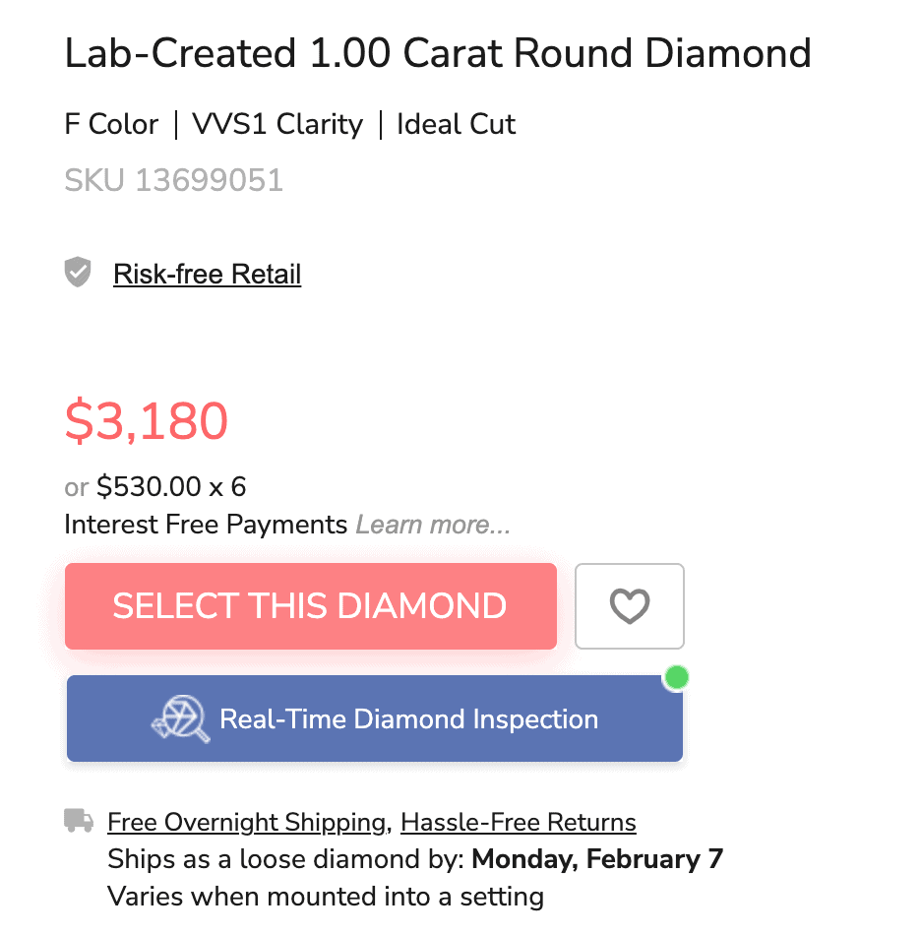Click the Ideal Cut attribute
The height and width of the screenshot is (935, 921).
pyautogui.click(x=456, y=124)
